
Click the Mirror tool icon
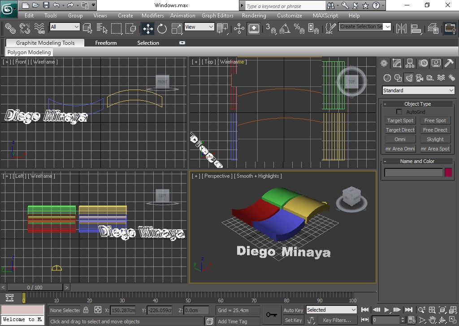click(x=401, y=28)
